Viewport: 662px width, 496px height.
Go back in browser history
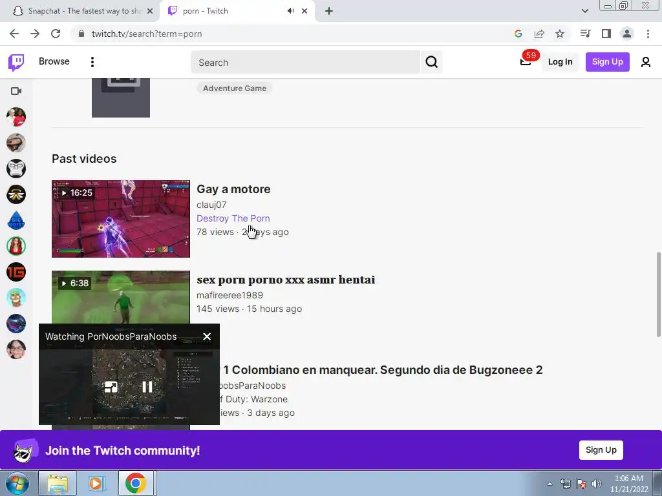point(14,34)
